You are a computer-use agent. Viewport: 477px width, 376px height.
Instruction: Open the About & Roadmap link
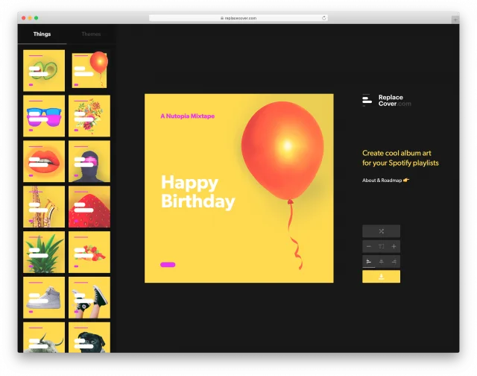[x=385, y=180]
